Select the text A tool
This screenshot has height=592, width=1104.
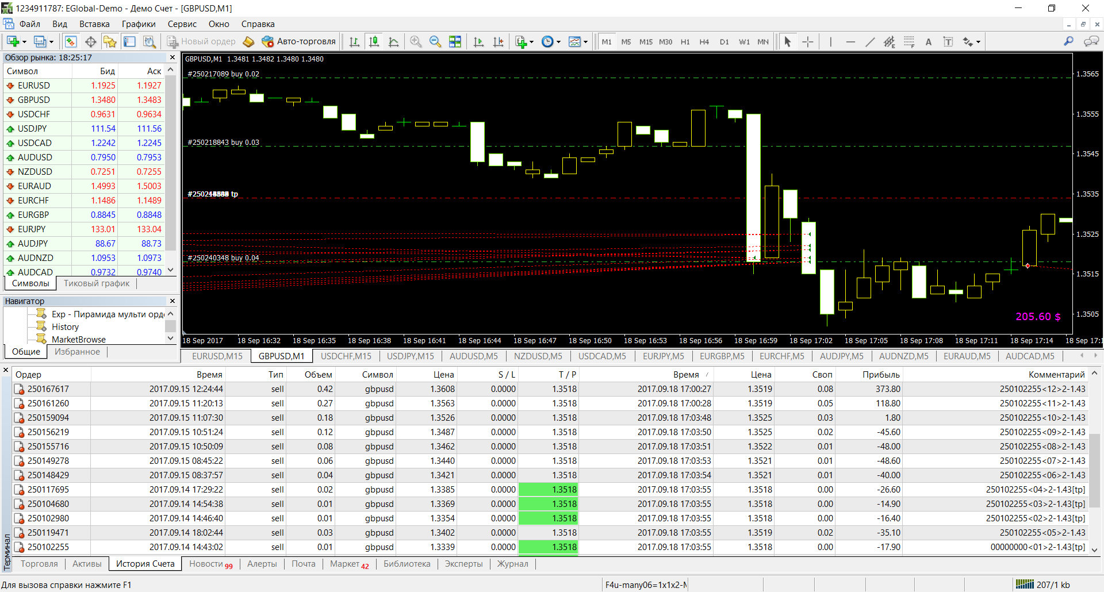pyautogui.click(x=929, y=41)
